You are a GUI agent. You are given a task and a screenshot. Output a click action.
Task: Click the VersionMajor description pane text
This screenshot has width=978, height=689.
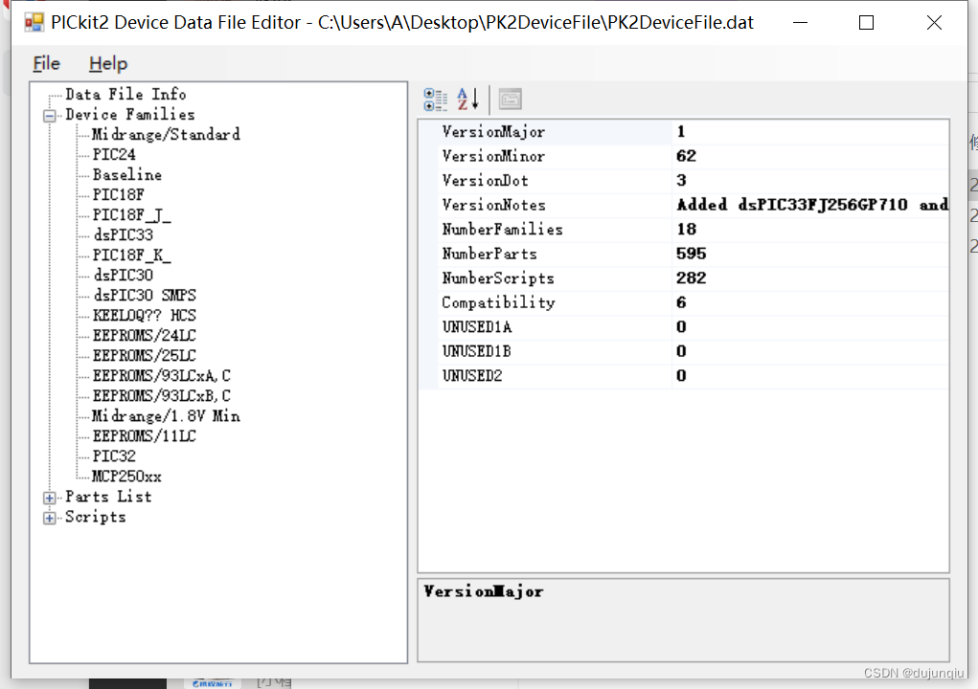pos(484,591)
